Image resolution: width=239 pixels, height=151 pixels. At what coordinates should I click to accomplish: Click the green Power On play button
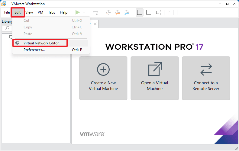click(78, 12)
